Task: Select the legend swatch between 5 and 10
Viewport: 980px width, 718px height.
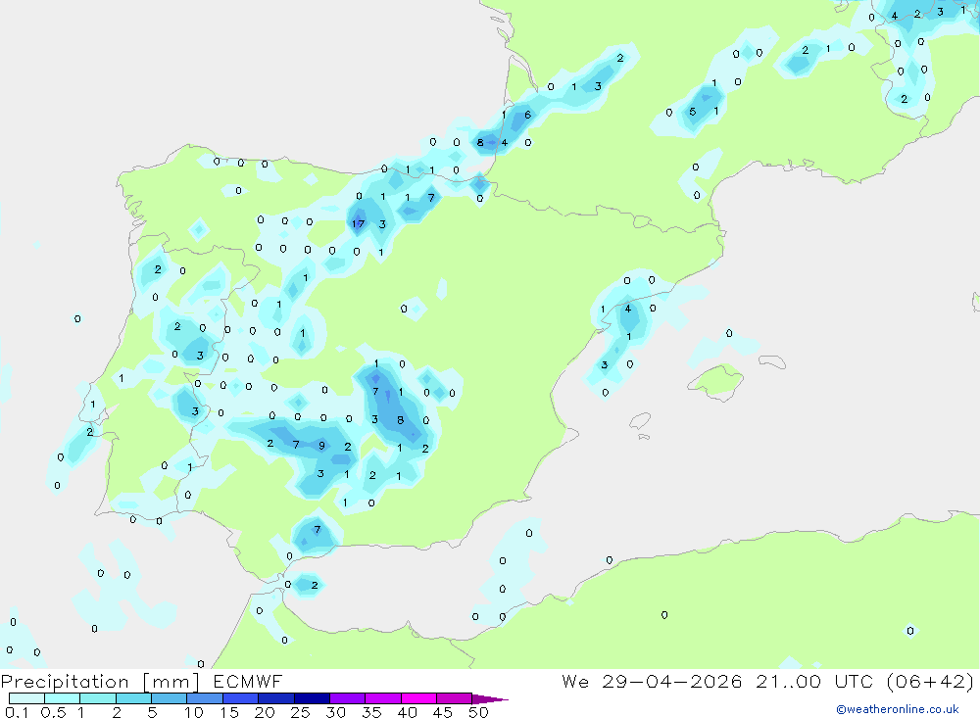Action: click(170, 698)
